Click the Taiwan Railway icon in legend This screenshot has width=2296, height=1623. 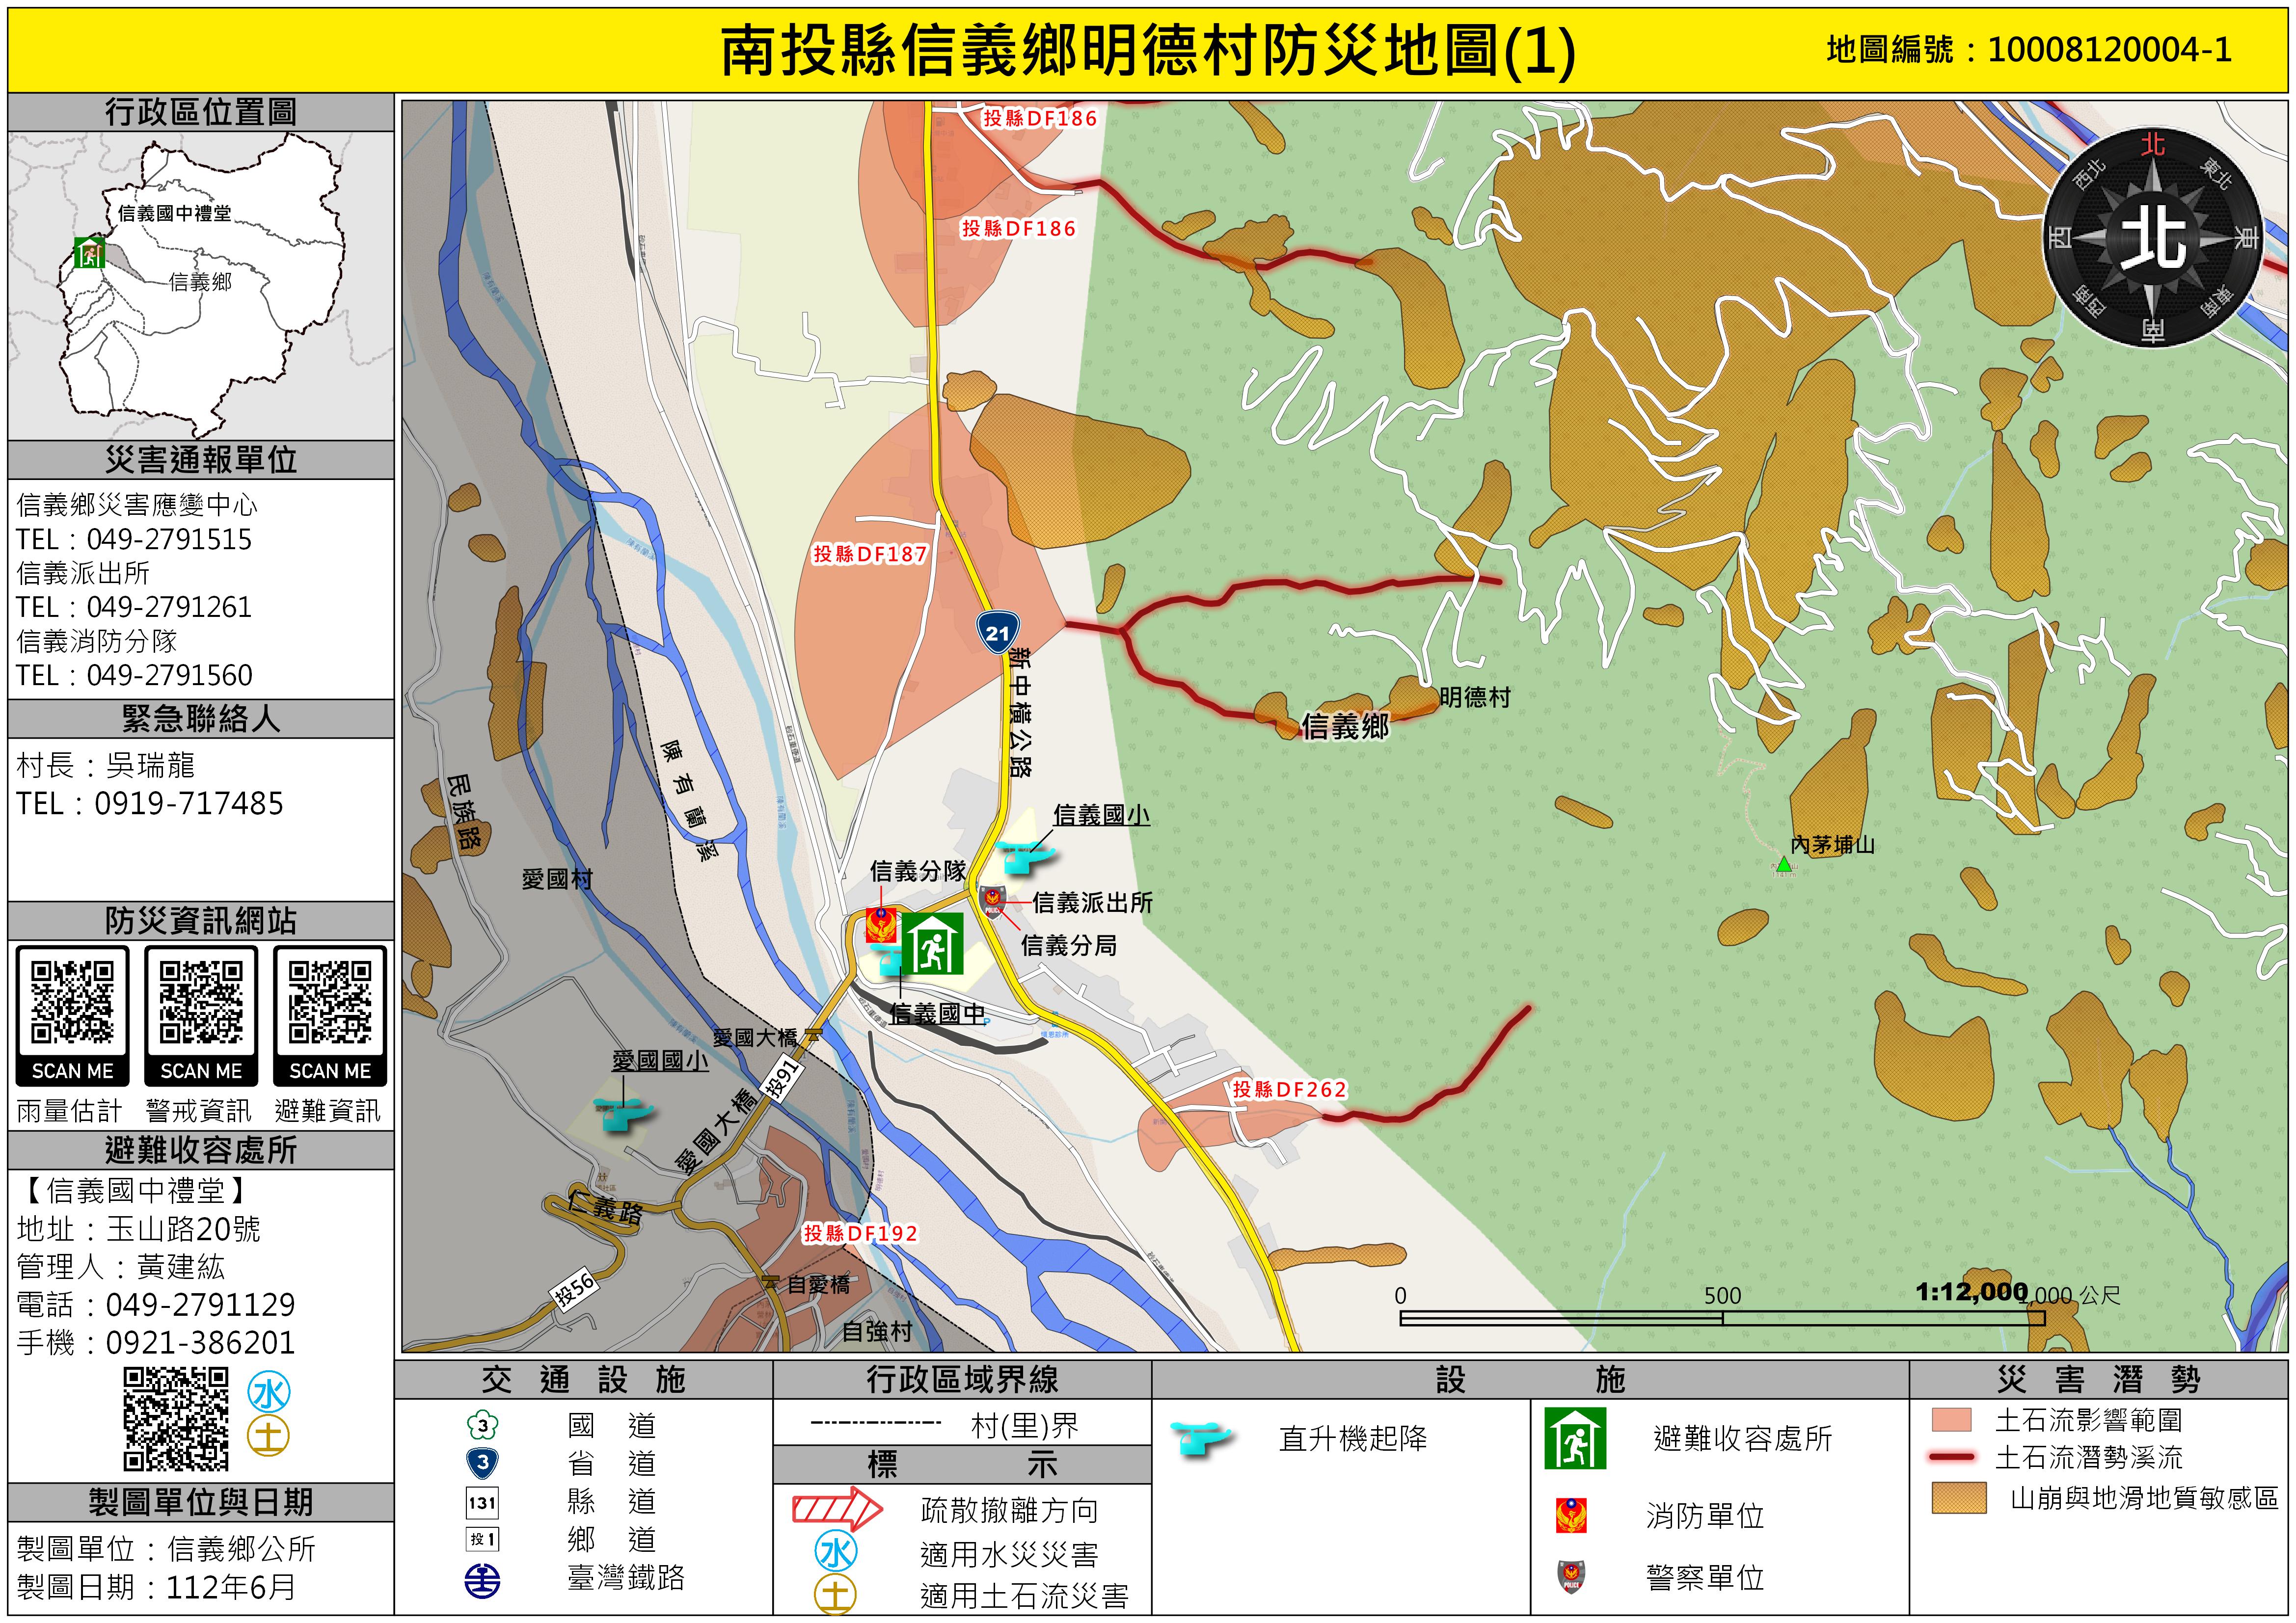click(482, 1581)
